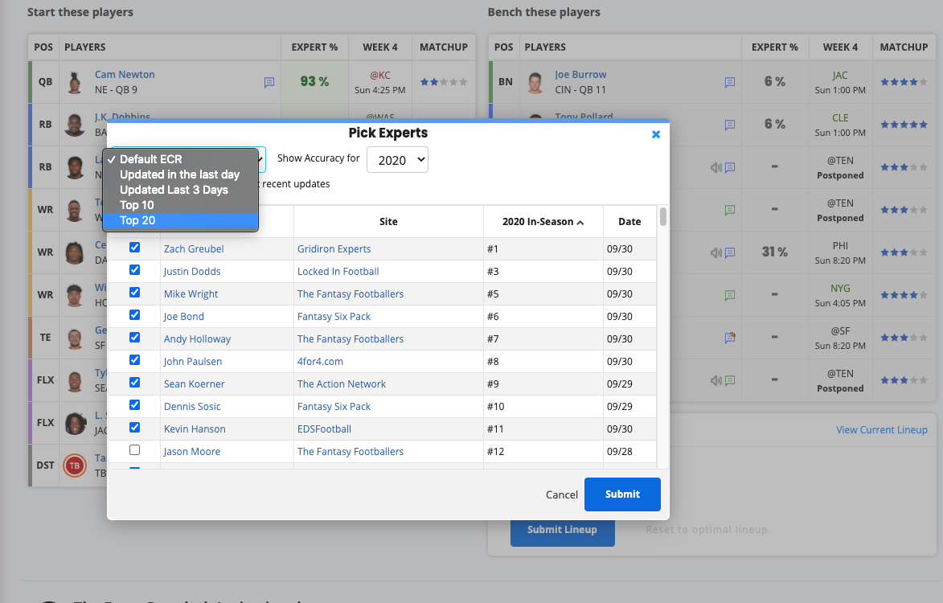Select Top 10 option
The width and height of the screenshot is (943, 603).
click(x=180, y=205)
